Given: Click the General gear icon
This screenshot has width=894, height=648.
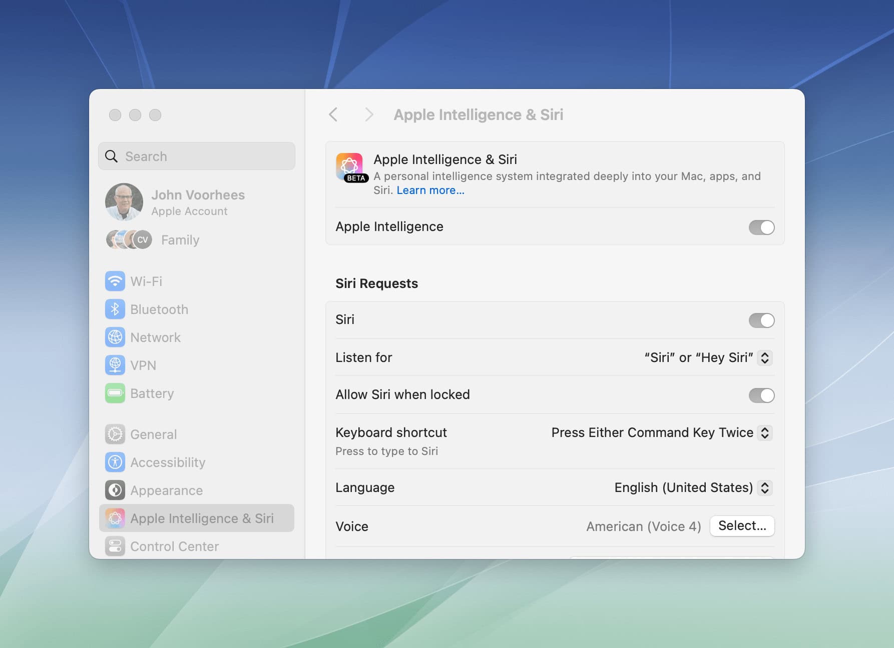Looking at the screenshot, I should [115, 434].
